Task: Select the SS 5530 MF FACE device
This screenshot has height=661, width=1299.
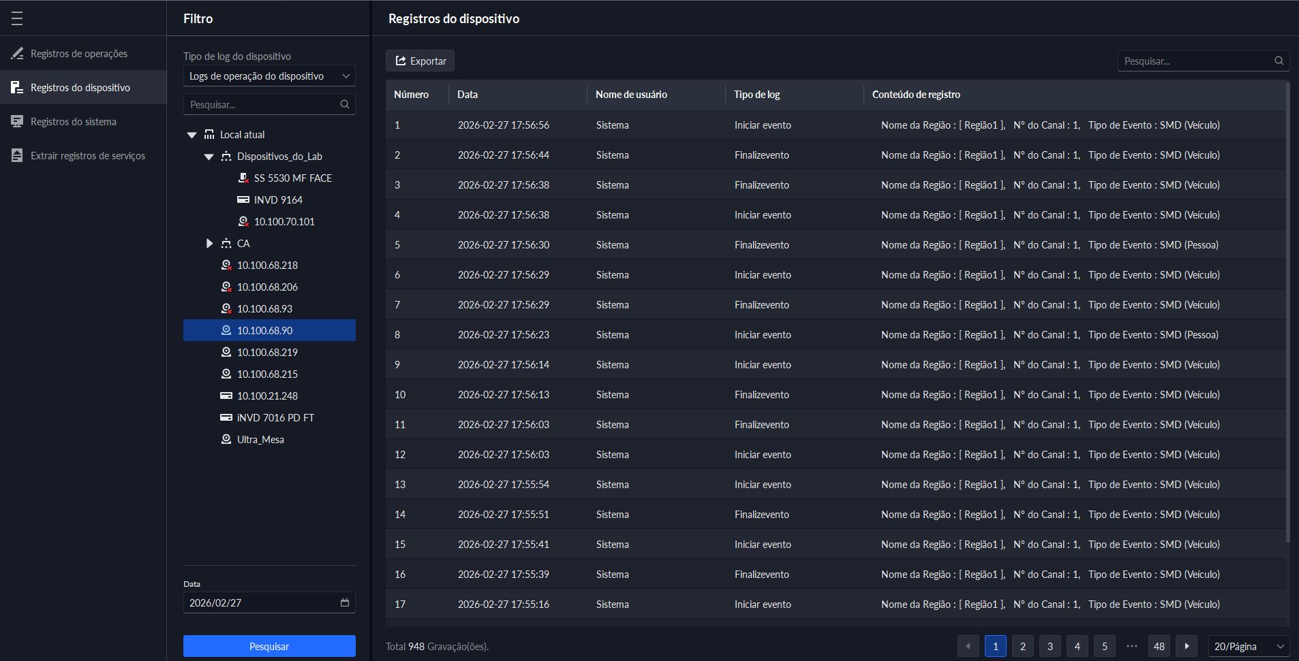Action: point(292,178)
